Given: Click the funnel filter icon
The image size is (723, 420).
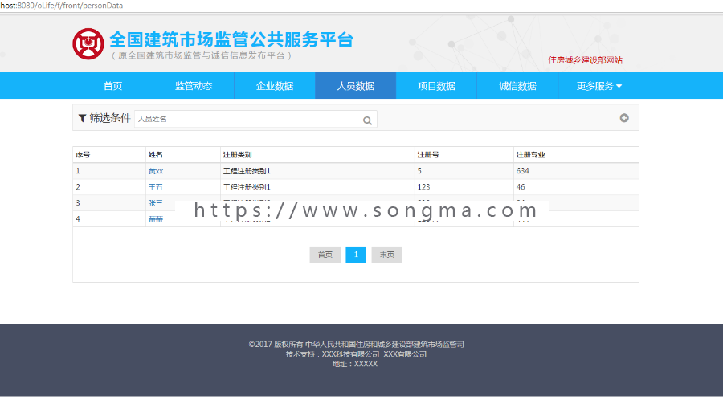Looking at the screenshot, I should tap(82, 118).
